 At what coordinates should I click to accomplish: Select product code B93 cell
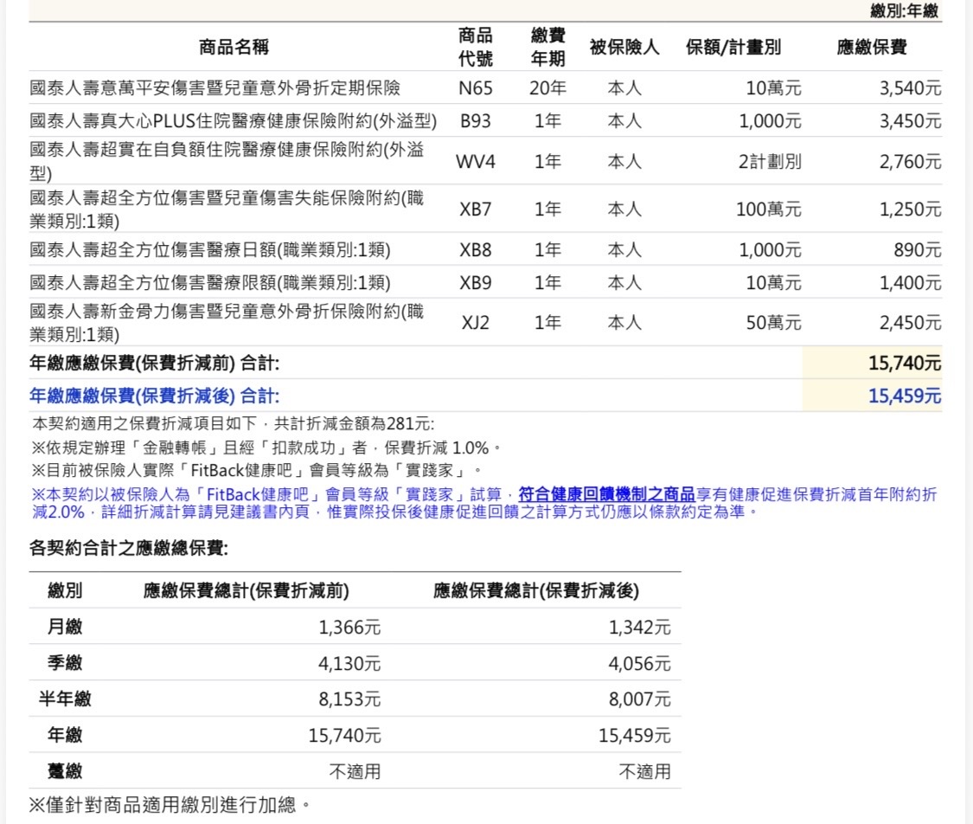pyautogui.click(x=475, y=121)
